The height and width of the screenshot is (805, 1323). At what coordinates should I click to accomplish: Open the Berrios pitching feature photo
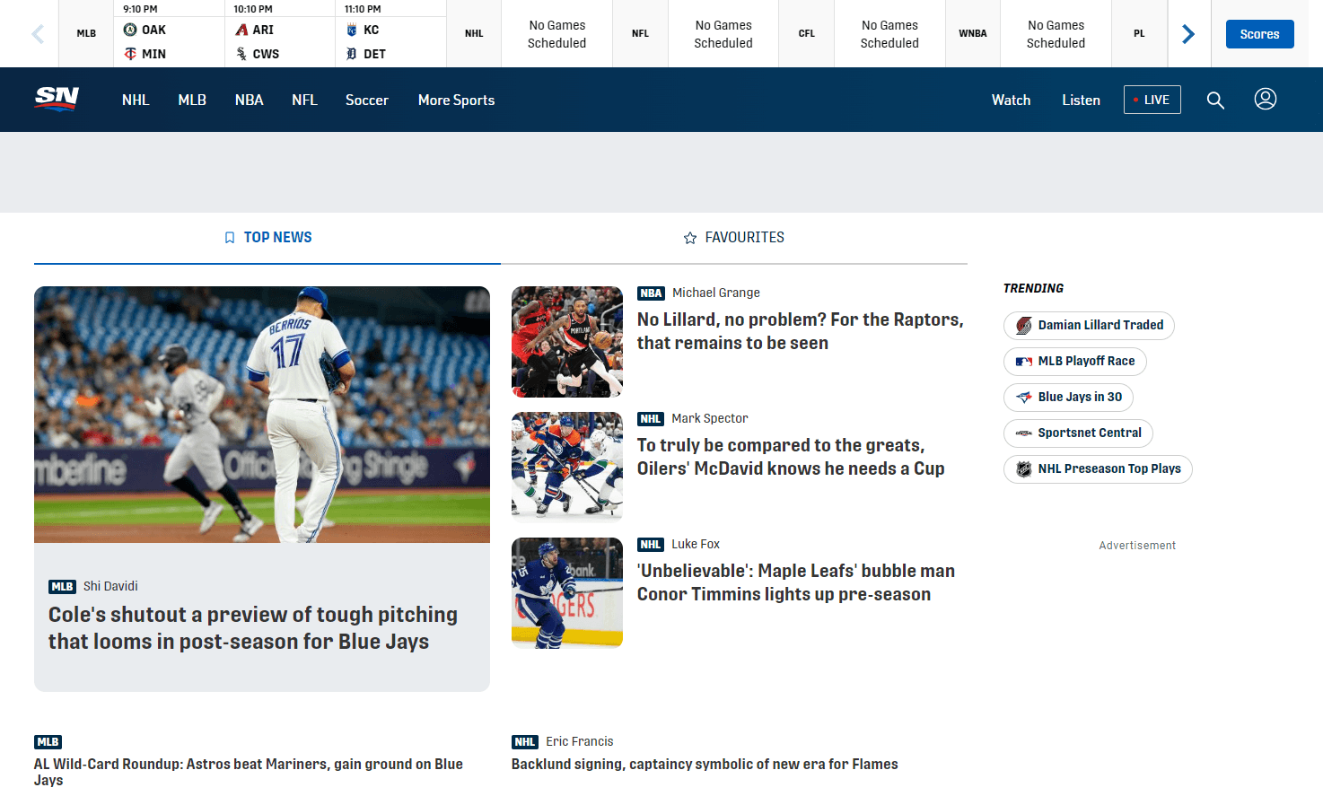[262, 415]
